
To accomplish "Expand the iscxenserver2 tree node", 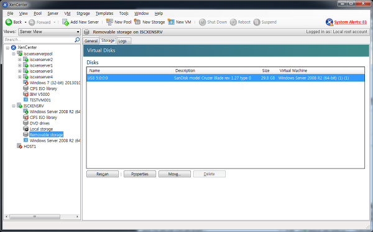I will pyautogui.click(x=19, y=60).
